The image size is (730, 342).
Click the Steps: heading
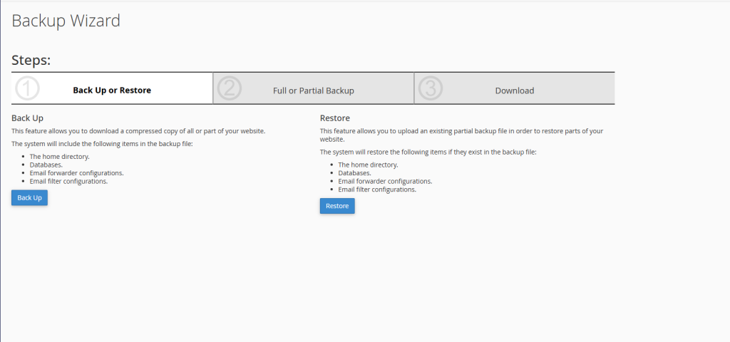click(31, 60)
